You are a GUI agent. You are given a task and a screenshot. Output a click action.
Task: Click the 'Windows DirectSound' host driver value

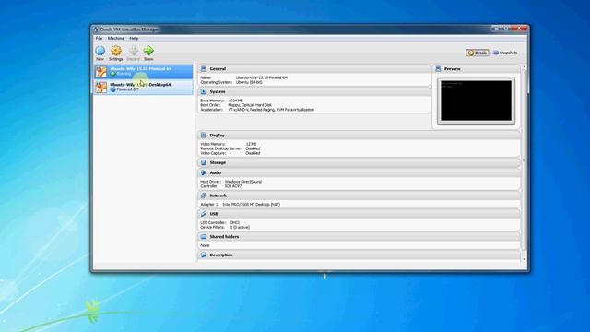point(243,182)
